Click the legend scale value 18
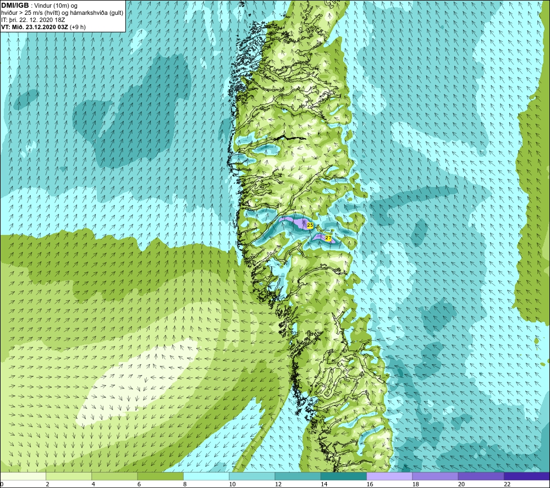Screen dimensions: 550x488 point(416,484)
